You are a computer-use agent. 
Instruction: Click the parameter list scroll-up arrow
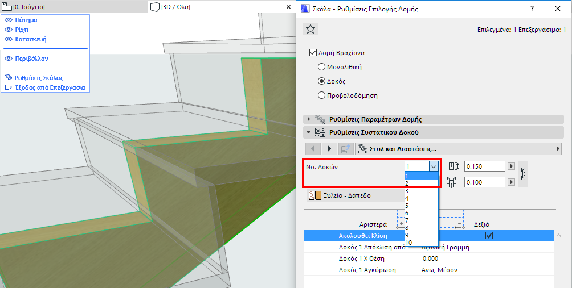(558, 236)
